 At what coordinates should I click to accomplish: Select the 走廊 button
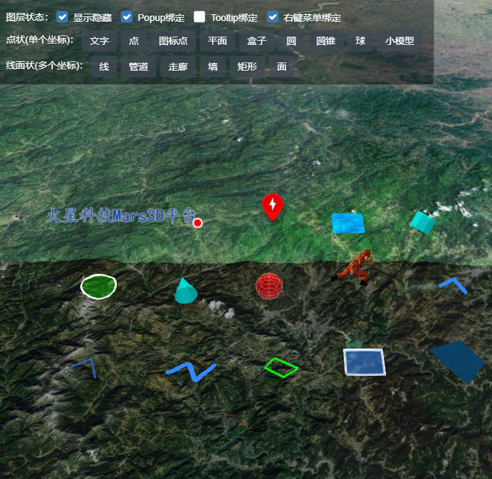(x=178, y=67)
